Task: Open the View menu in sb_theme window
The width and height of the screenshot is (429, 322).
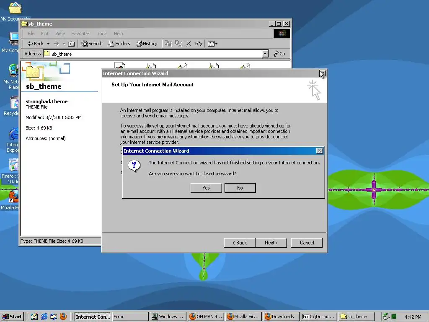Action: point(60,34)
